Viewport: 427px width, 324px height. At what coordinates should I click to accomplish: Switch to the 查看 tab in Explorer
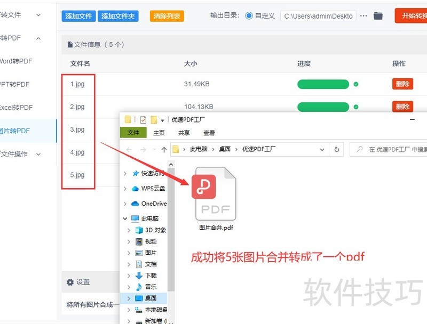tap(209, 133)
